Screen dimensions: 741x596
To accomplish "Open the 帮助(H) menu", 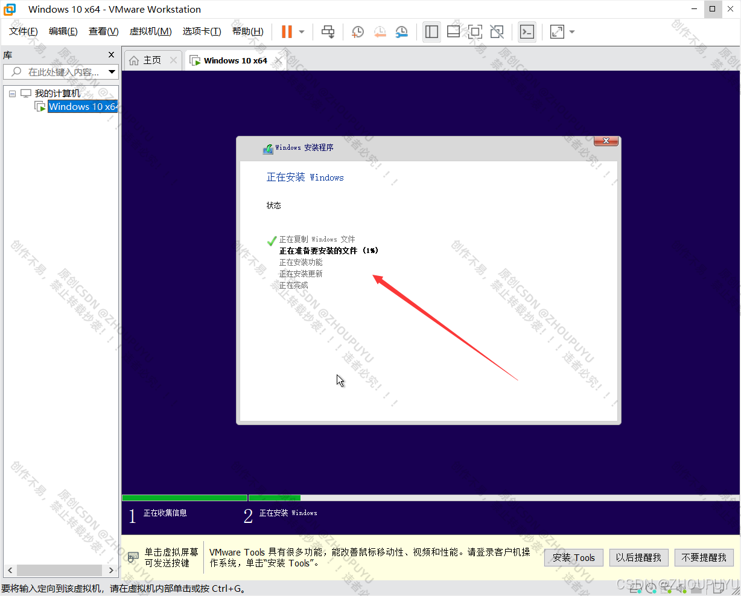I will point(248,31).
